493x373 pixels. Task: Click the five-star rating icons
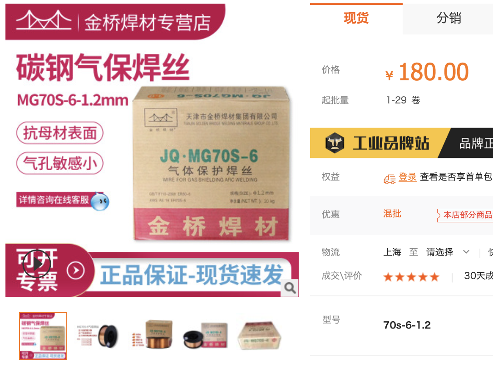(x=411, y=277)
